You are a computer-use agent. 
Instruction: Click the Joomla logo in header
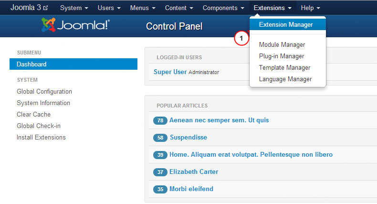[75, 26]
